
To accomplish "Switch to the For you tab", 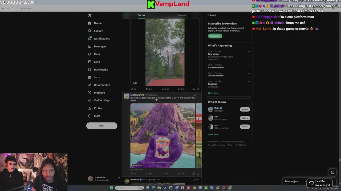I will coord(141,15).
